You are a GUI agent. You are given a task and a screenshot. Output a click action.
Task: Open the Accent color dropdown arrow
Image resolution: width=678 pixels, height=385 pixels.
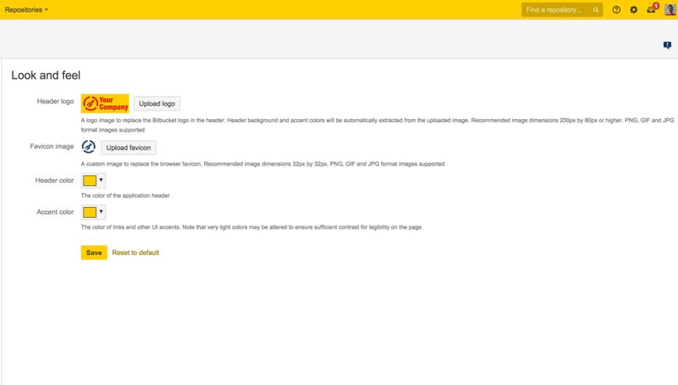click(x=101, y=212)
